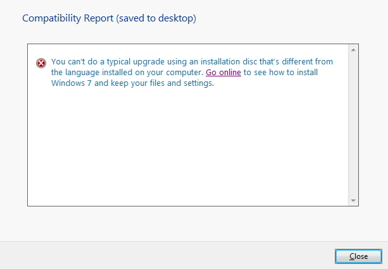Click the blank area inside the report box
This screenshot has width=388, height=269.
pyautogui.click(x=190, y=145)
